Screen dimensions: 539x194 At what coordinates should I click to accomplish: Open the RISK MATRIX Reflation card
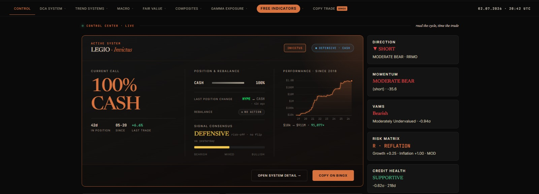click(x=413, y=146)
